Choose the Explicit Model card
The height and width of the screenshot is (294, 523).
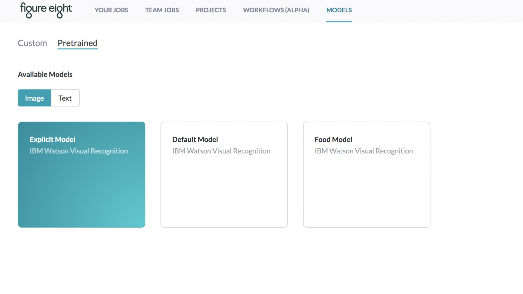(x=81, y=174)
